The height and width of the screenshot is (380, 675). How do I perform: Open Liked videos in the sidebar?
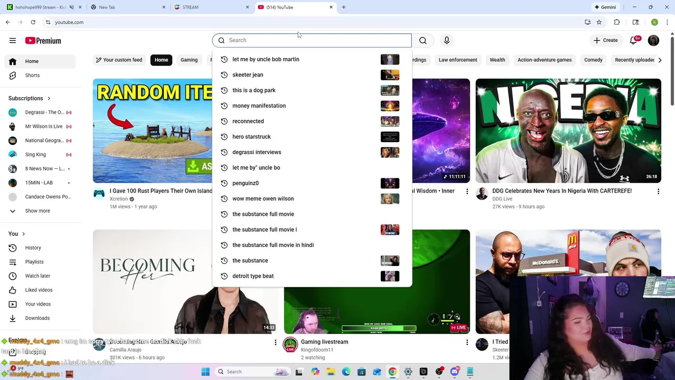41,290
